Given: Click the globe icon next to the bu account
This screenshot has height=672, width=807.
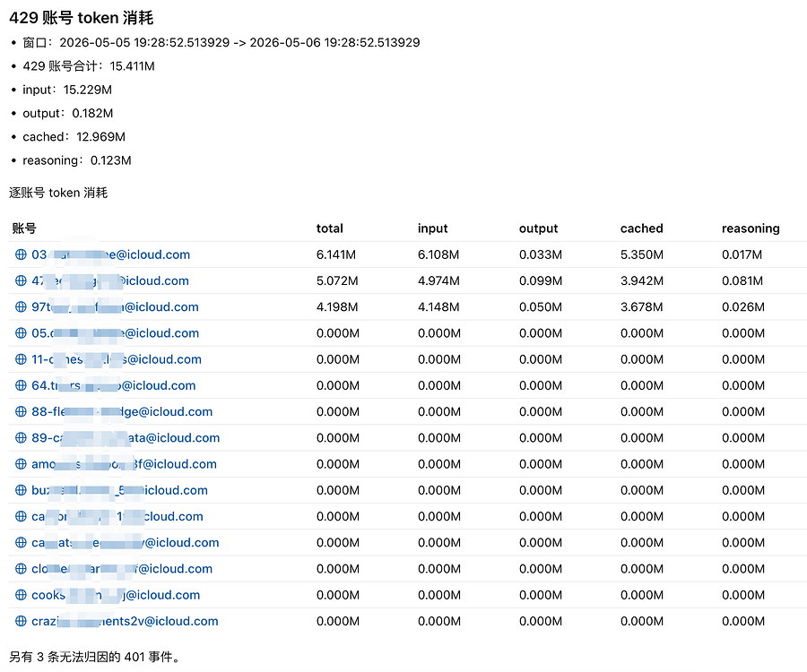Looking at the screenshot, I should (21, 490).
